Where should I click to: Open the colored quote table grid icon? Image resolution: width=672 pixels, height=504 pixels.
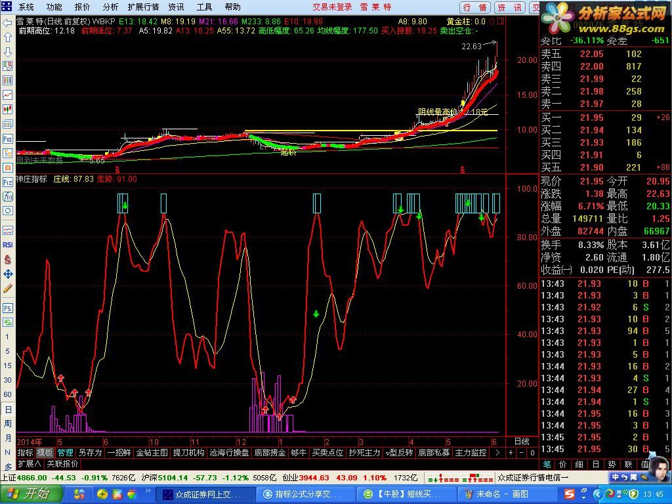click(7, 81)
